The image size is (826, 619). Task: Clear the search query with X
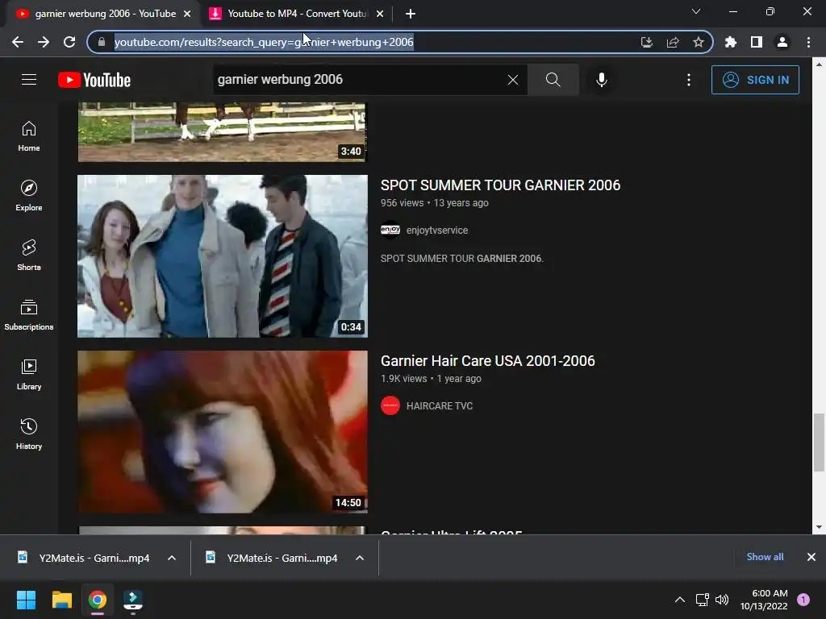pos(512,80)
